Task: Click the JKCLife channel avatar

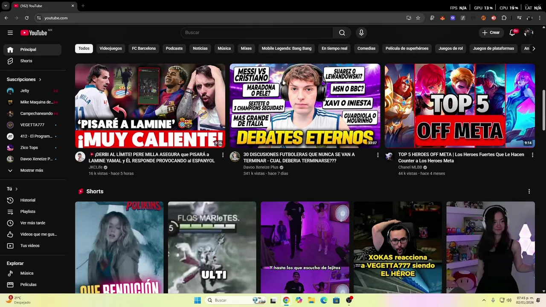Action: [x=80, y=156]
